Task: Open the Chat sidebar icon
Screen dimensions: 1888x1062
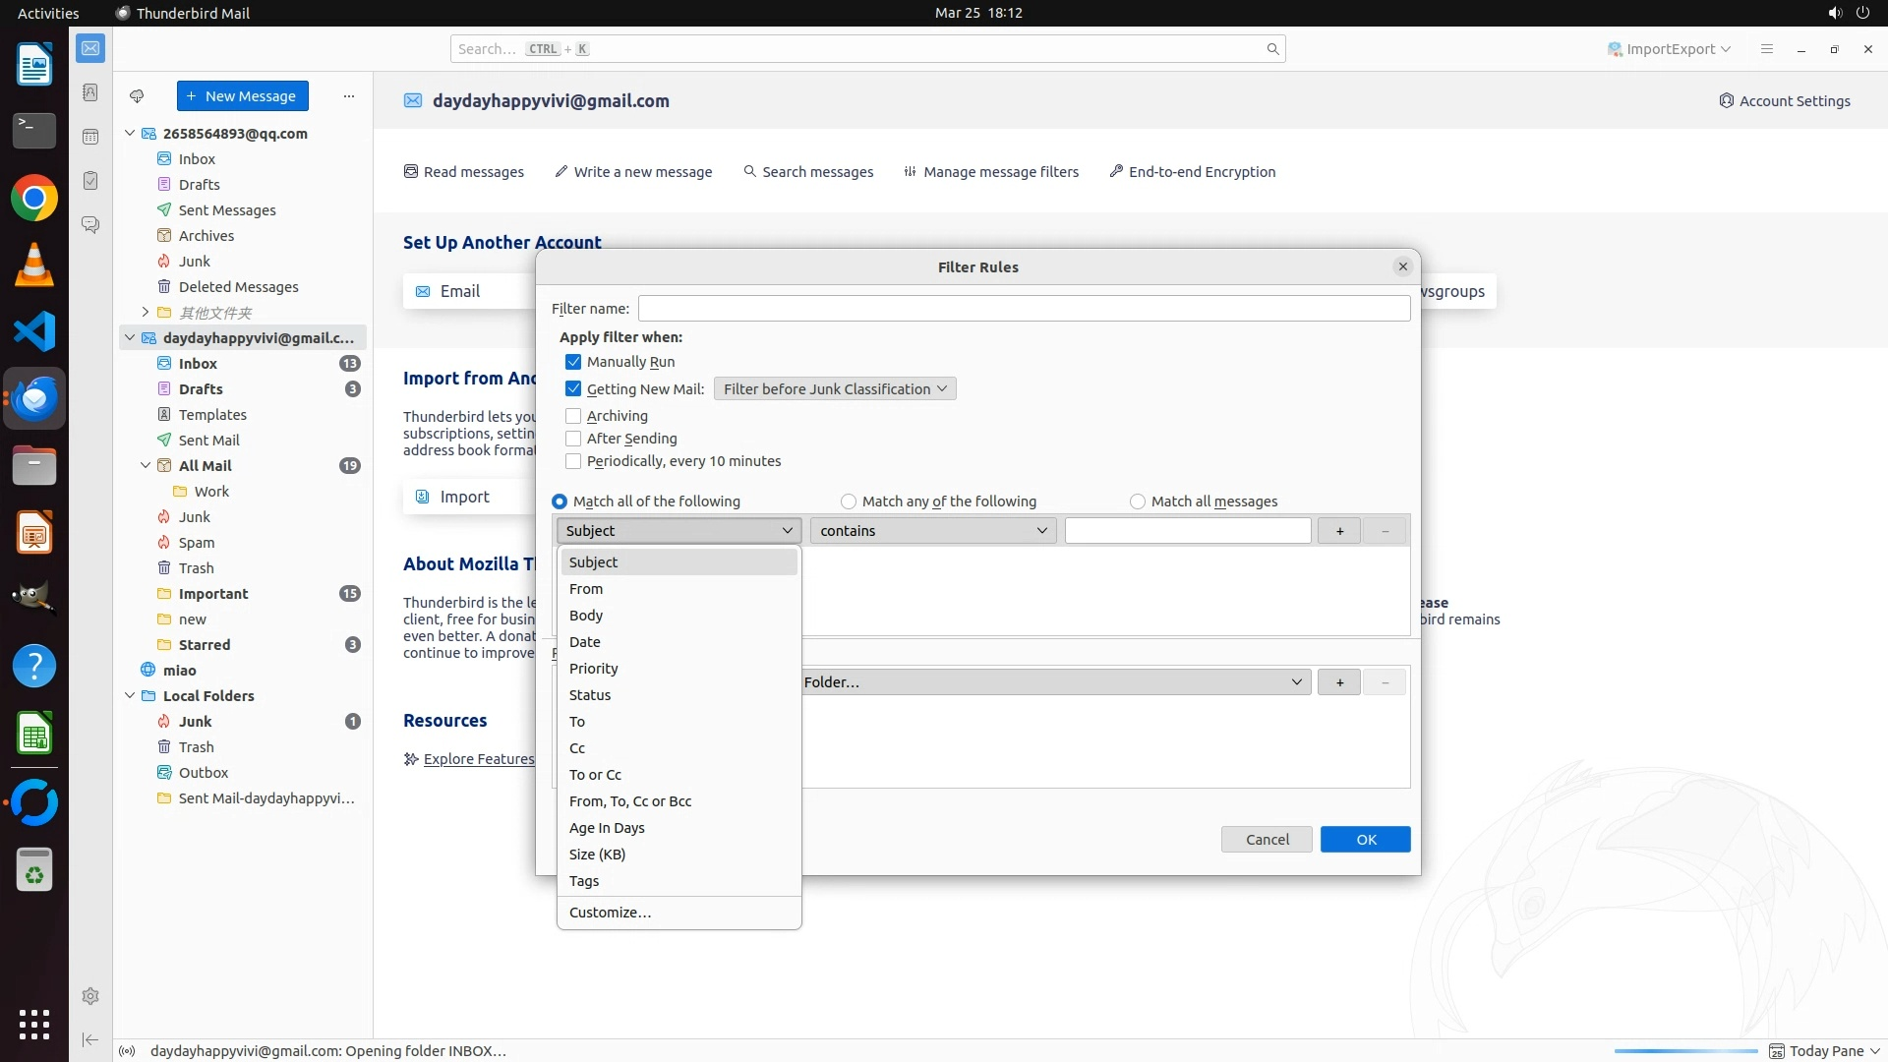Action: [x=90, y=225]
